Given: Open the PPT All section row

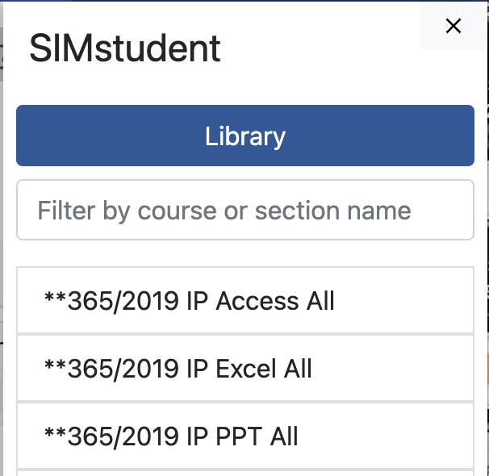Looking at the screenshot, I should (x=245, y=436).
